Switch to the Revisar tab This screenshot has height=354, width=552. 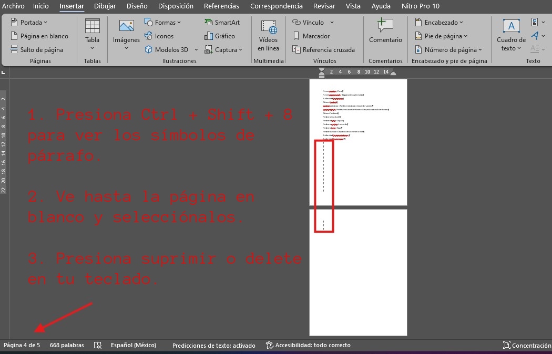click(324, 6)
